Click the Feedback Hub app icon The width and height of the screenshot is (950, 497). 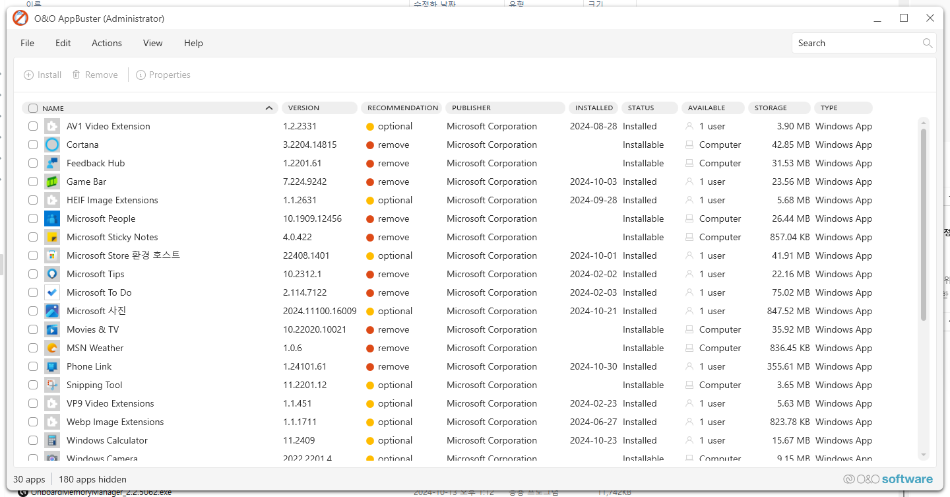tap(52, 163)
